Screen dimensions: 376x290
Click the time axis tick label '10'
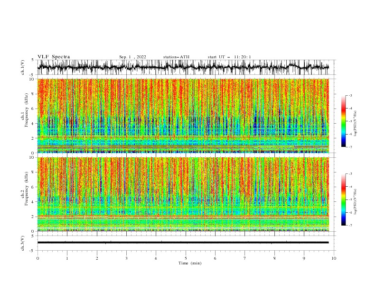[x=334, y=258]
